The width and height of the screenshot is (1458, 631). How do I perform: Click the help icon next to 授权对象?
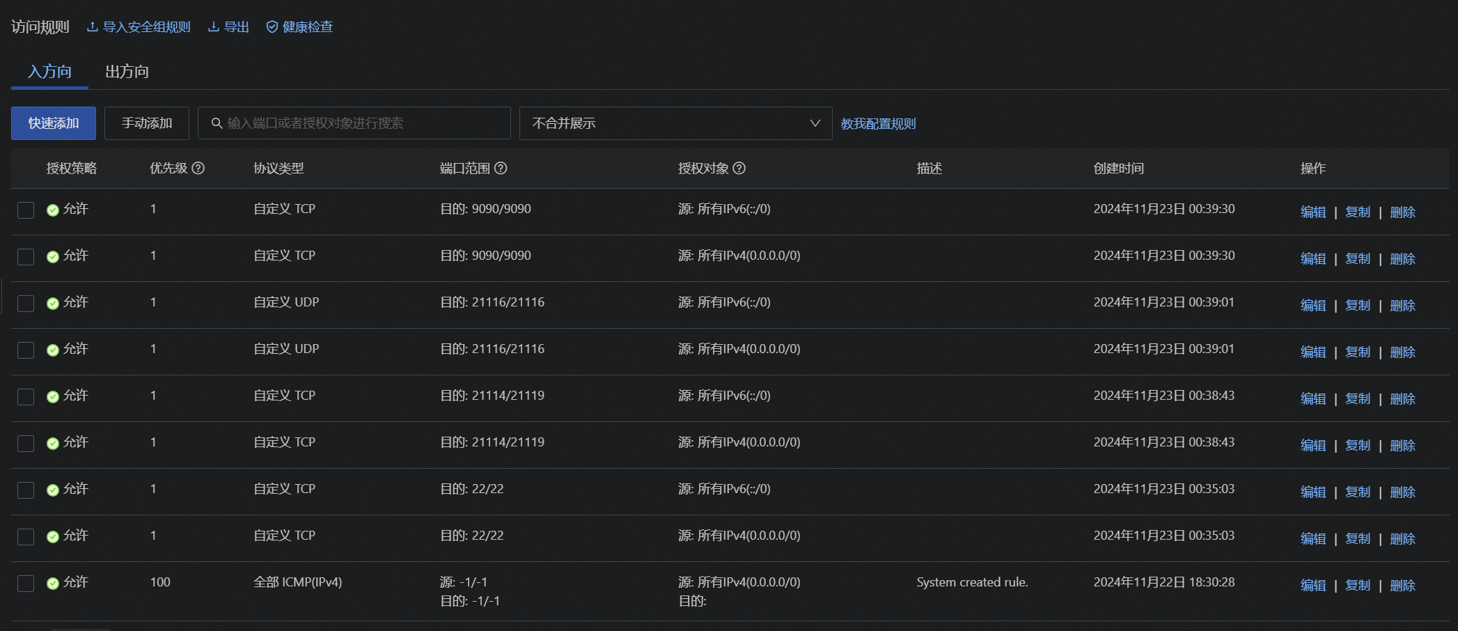point(739,168)
